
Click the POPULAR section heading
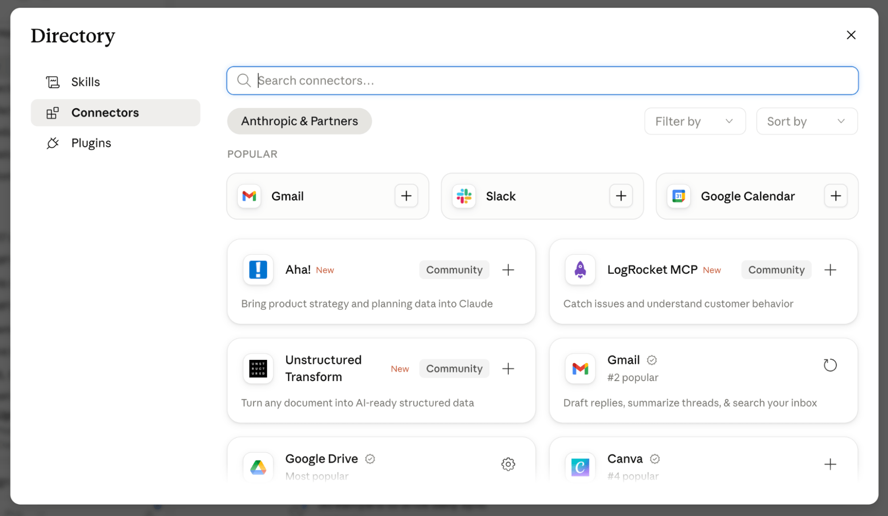tap(252, 154)
